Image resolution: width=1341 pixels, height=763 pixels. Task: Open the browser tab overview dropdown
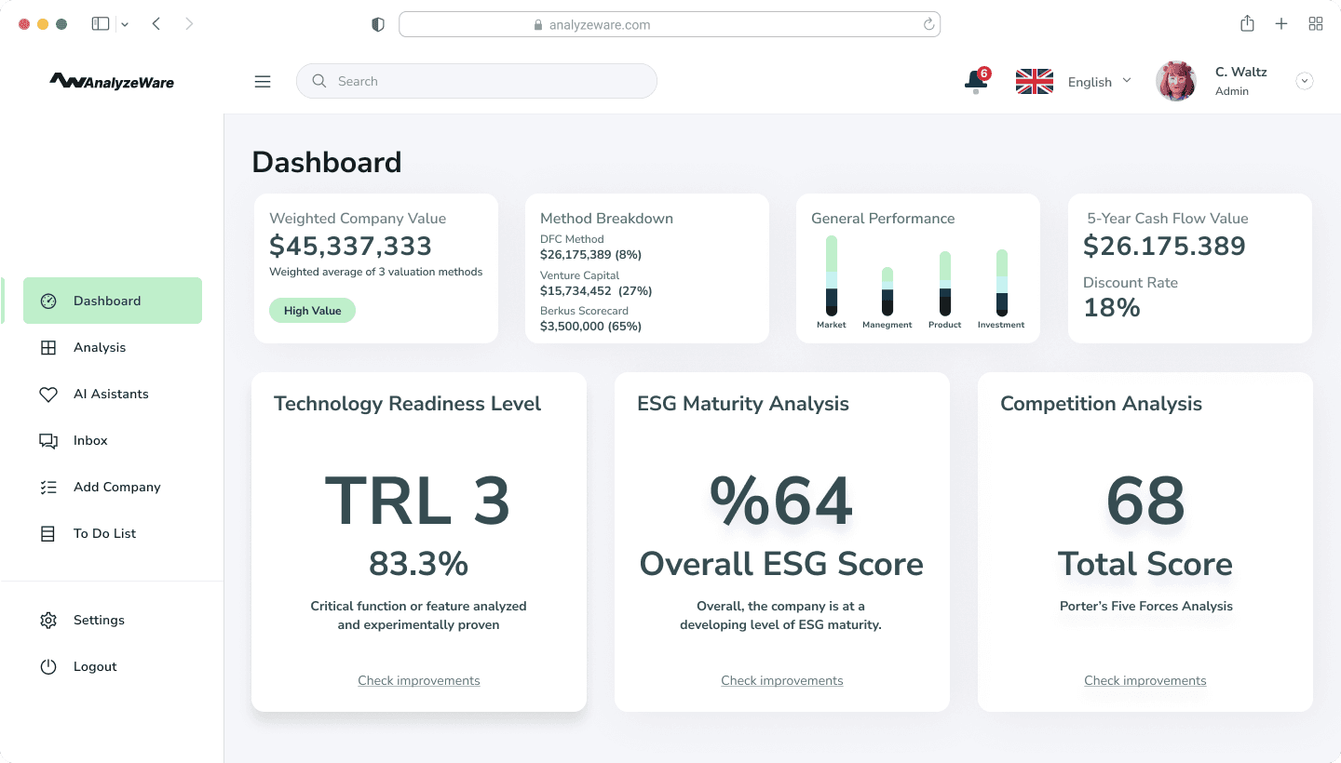pos(1316,23)
